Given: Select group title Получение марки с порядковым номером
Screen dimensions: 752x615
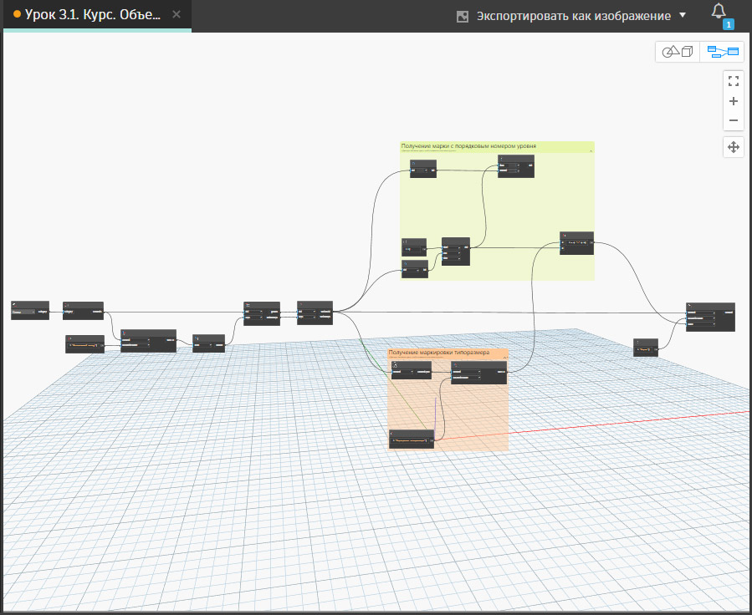Looking at the screenshot, I should tap(468, 146).
